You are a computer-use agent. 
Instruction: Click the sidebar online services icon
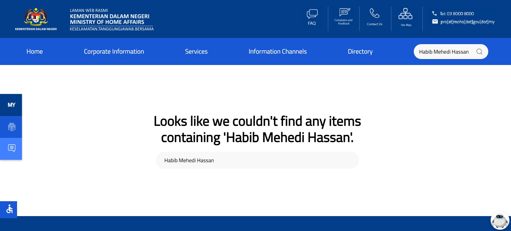pyautogui.click(x=11, y=127)
